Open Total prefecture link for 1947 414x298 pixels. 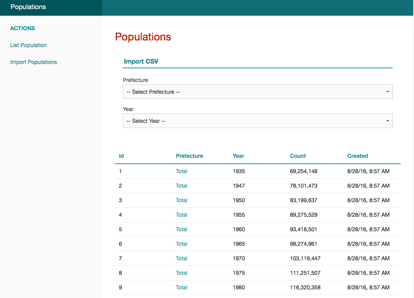pyautogui.click(x=182, y=186)
